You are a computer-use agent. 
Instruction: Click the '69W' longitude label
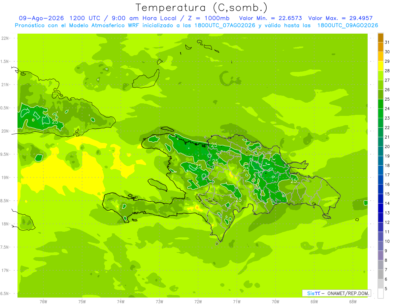tap(314, 301)
